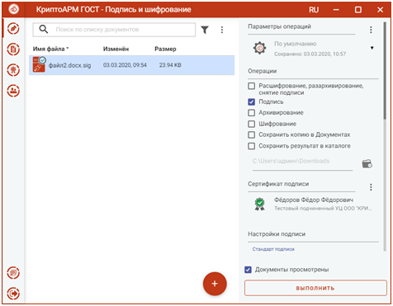Open Сертификат подписи three-dot menu
Viewport: 393px width, 306px height.
pyautogui.click(x=371, y=187)
